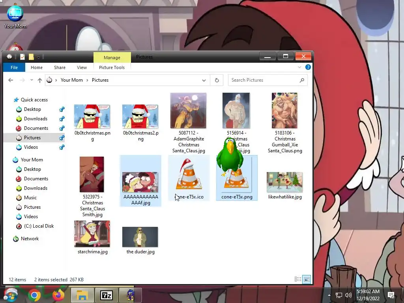This screenshot has height=303, width=404.
Task: Open 'Your Mom' desktop computer icon
Action: click(15, 16)
